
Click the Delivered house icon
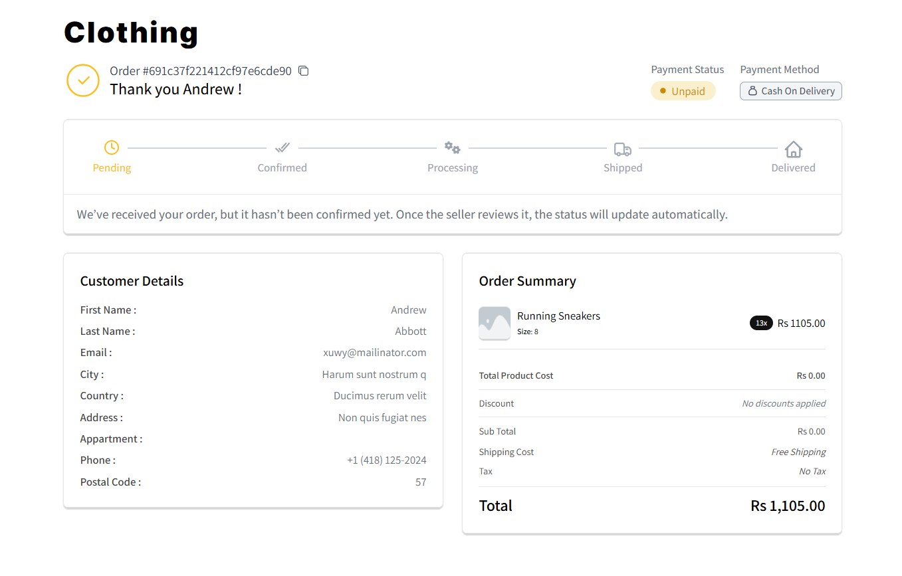tap(793, 149)
